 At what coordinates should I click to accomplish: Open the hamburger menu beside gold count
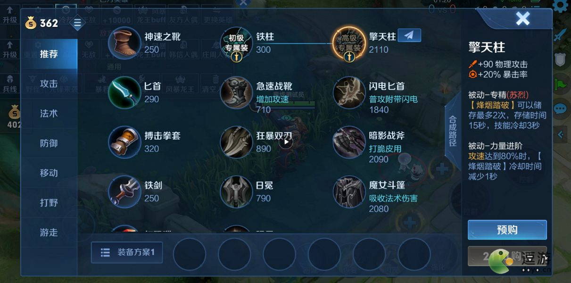(77, 22)
